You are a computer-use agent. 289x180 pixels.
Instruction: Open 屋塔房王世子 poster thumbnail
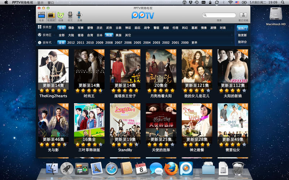(125, 69)
